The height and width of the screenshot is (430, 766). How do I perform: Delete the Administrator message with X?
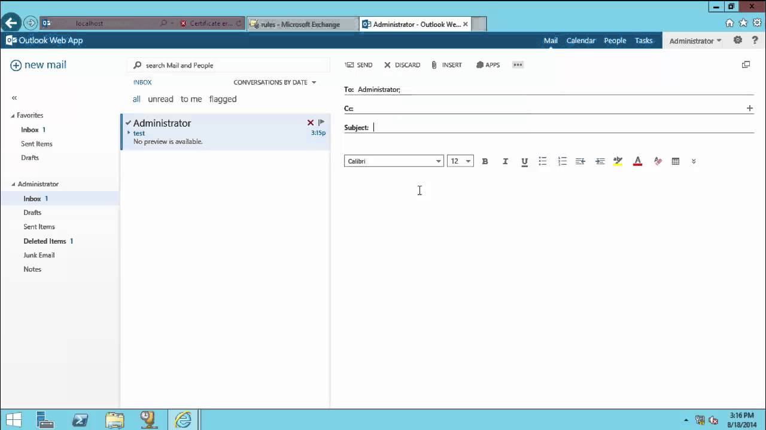(x=311, y=122)
